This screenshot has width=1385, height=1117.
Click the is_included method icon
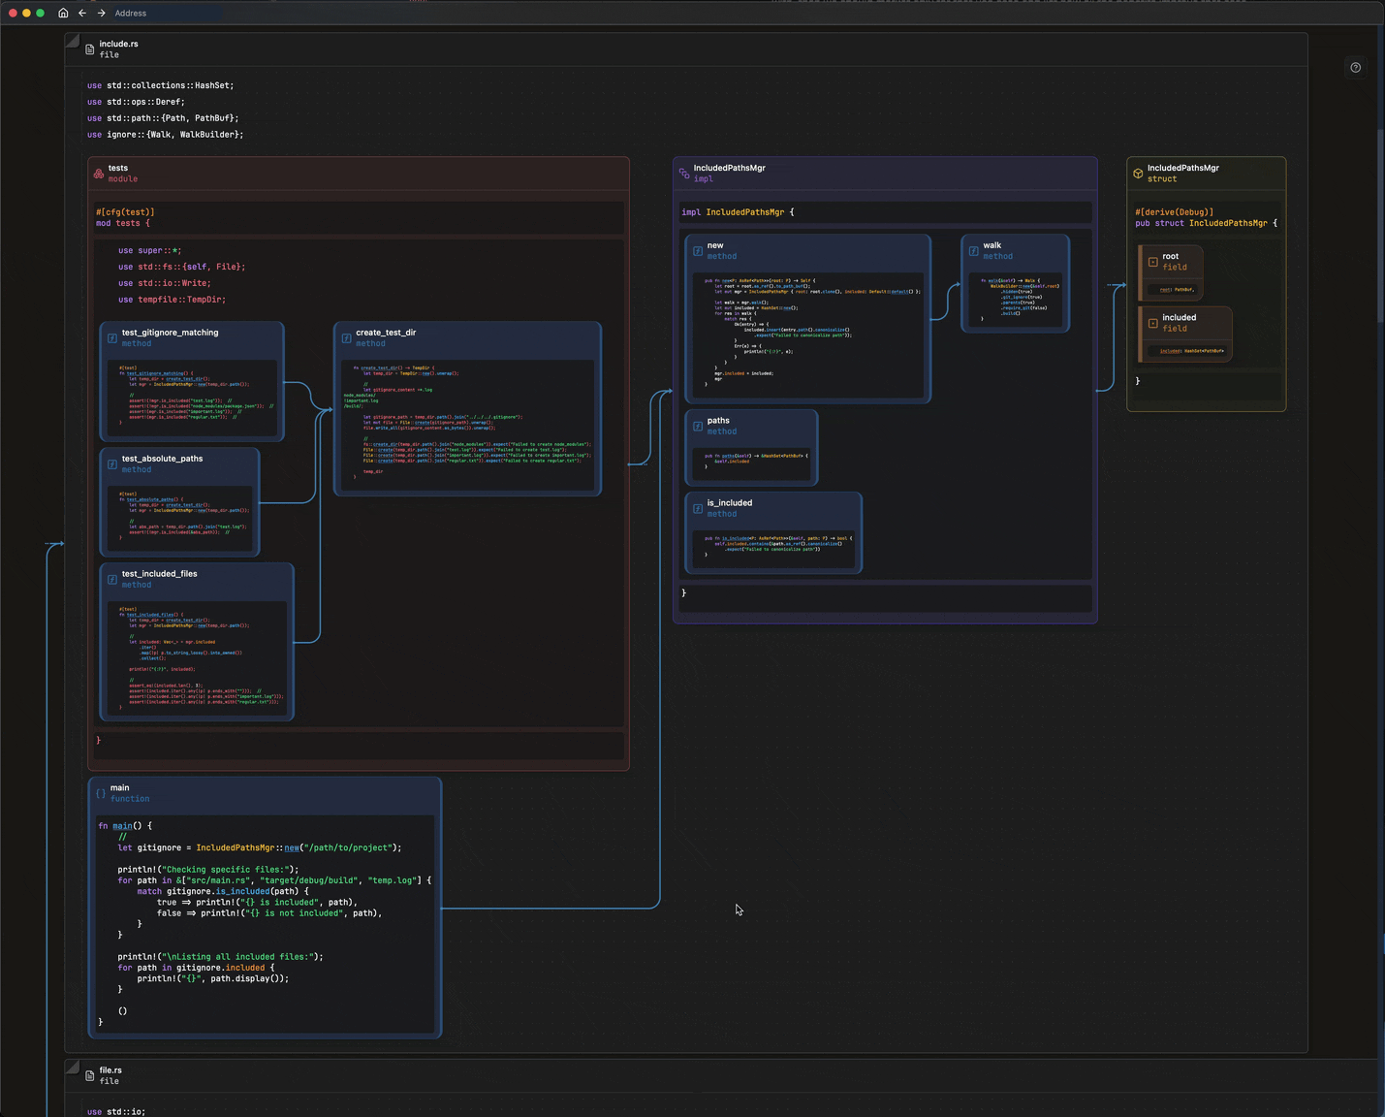[x=697, y=508]
